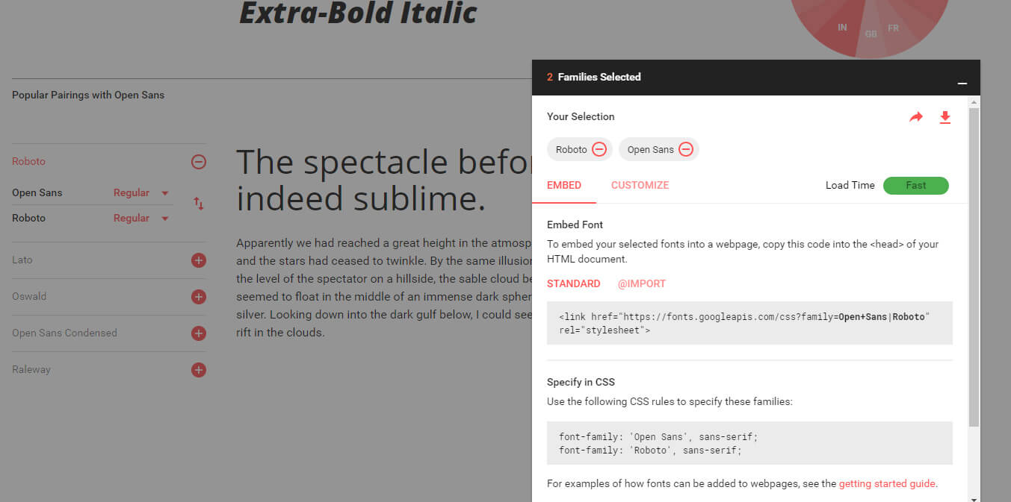
Task: Switch to the @IMPORT embed method
Action: tap(641, 283)
